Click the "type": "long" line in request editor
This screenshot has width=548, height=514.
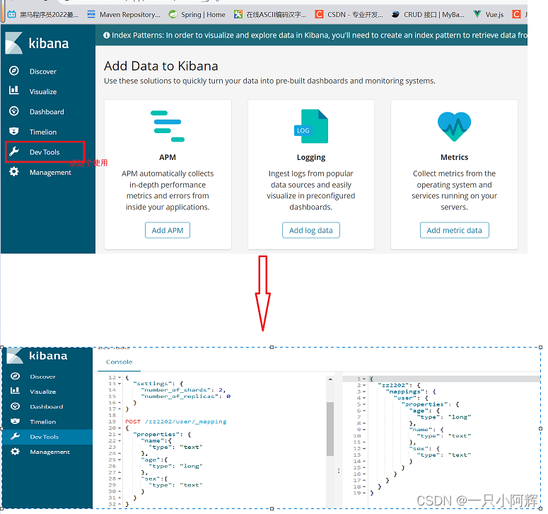[175, 466]
